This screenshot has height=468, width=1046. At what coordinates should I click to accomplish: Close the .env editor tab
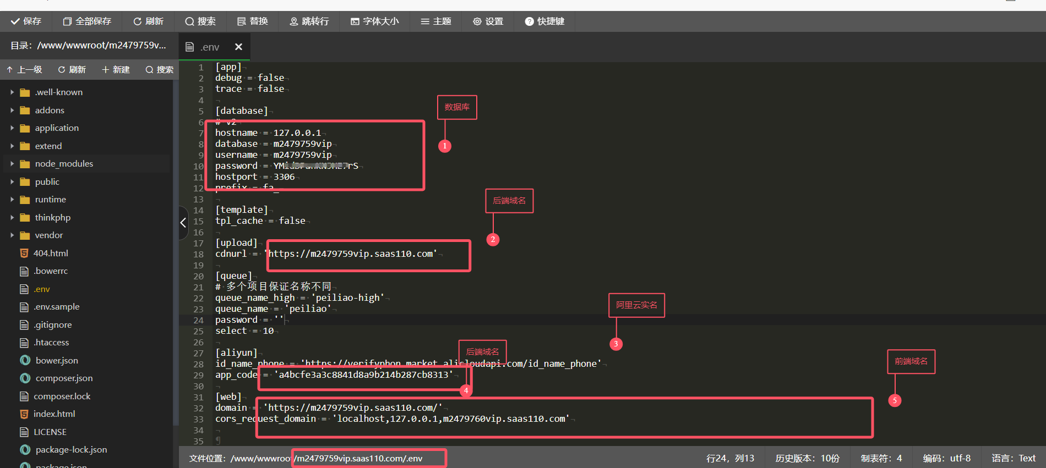tap(238, 47)
